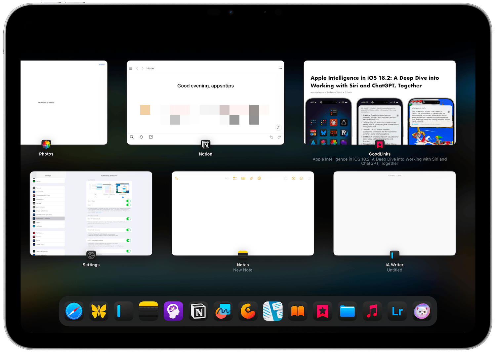The height and width of the screenshot is (353, 496).
Task: Select Multitasking & Gestures in the Settings sidebar
Action: [48, 218]
